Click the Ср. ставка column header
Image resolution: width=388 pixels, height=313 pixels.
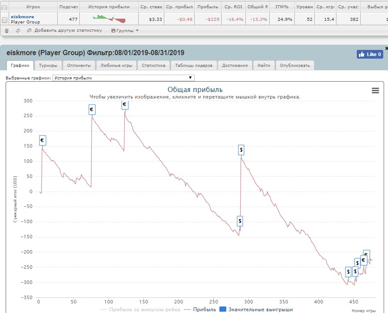151,7
